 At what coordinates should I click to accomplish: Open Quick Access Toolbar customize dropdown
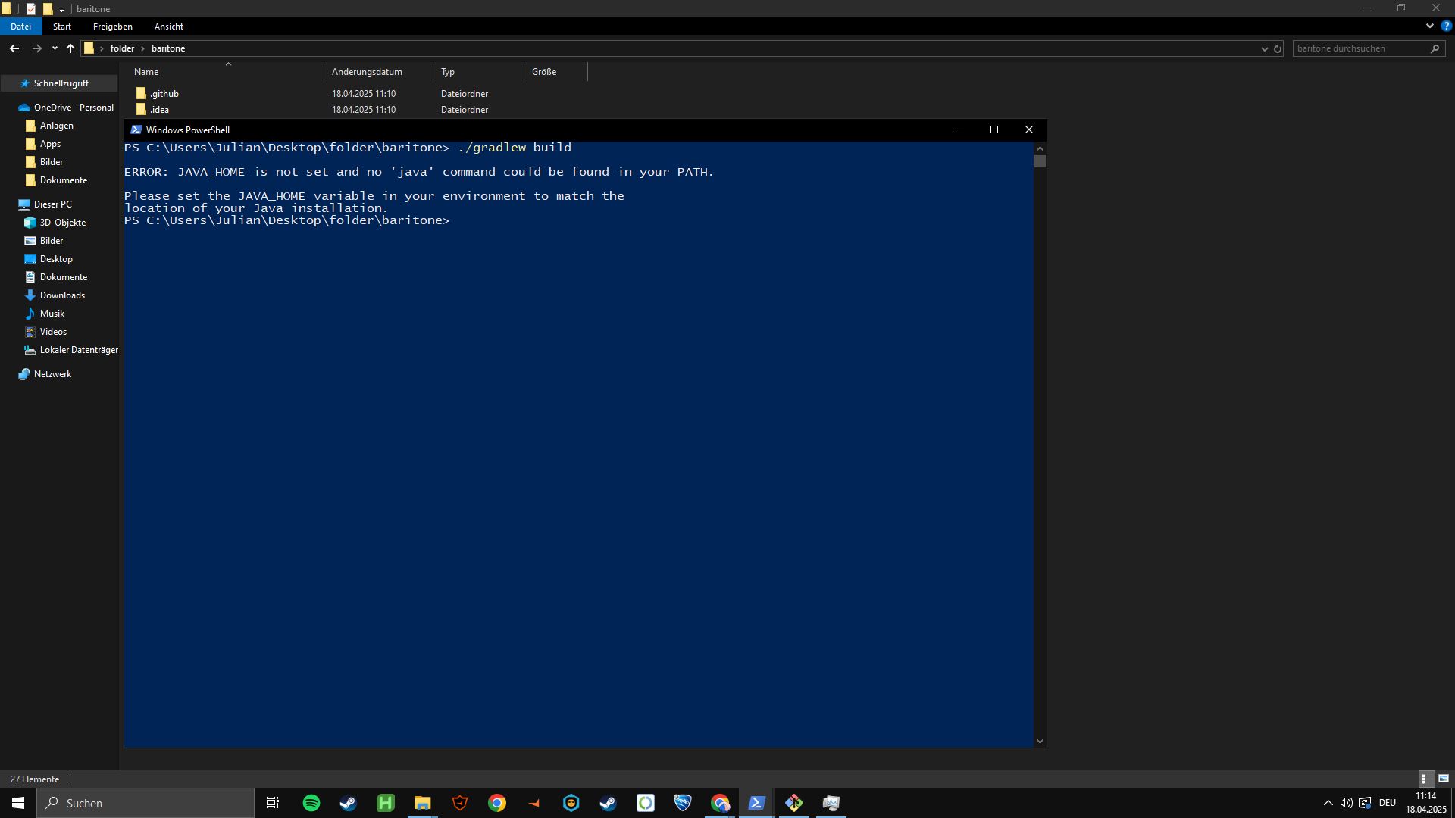tap(62, 9)
